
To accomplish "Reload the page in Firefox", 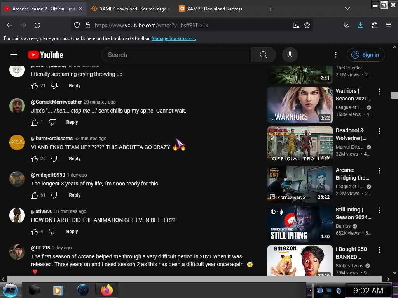I will [x=37, y=25].
